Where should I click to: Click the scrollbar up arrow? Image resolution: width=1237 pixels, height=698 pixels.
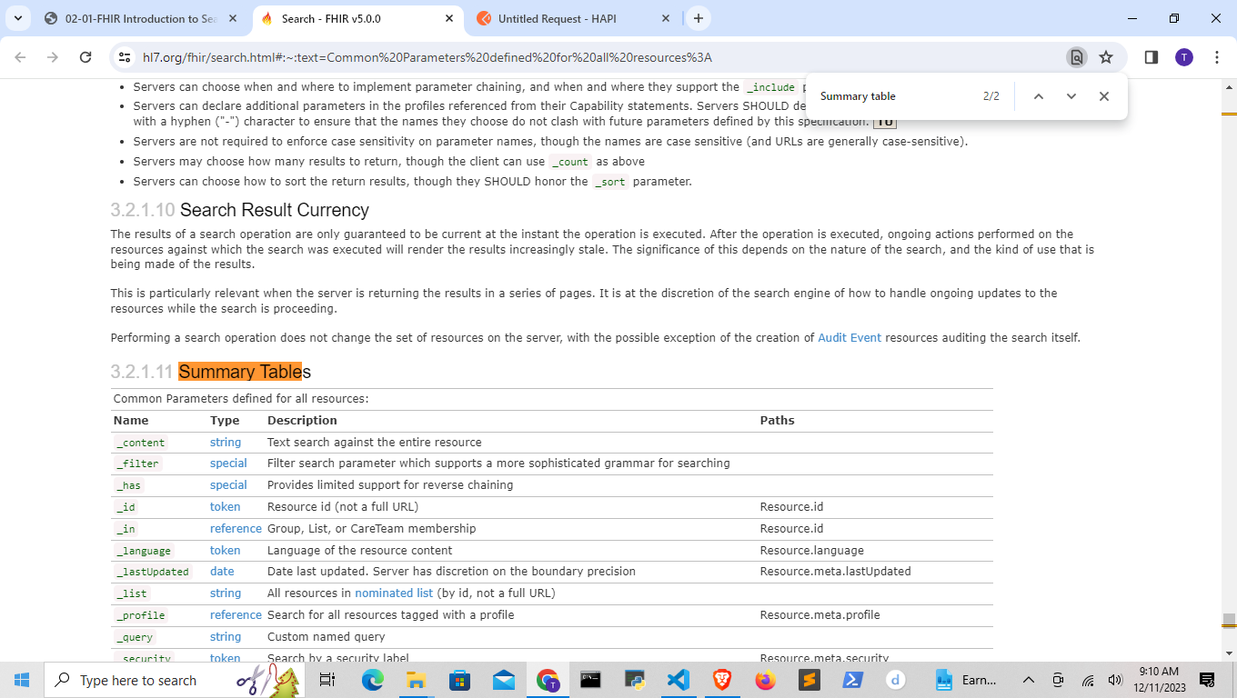tap(1229, 85)
